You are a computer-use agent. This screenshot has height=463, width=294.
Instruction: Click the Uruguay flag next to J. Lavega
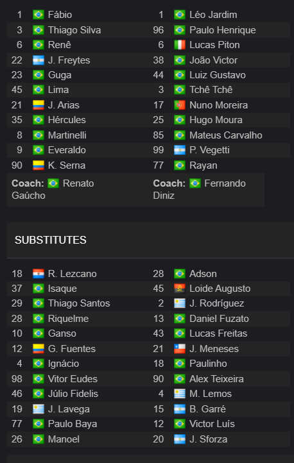coord(39,409)
